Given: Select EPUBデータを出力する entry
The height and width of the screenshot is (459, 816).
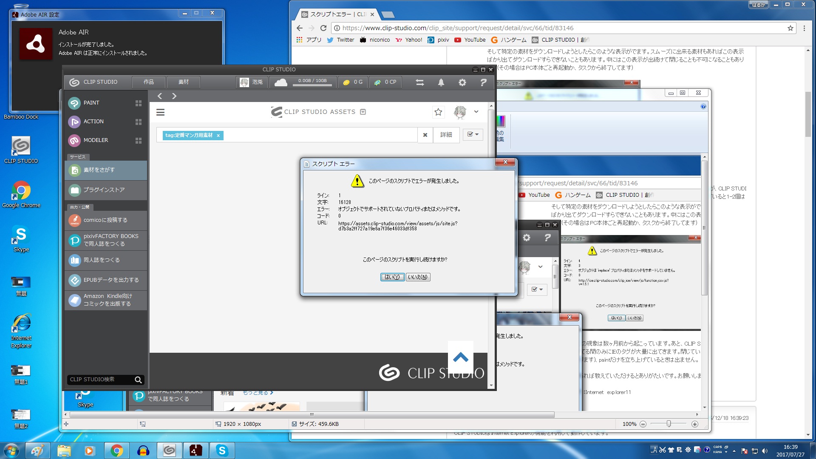Looking at the screenshot, I should tap(106, 280).
